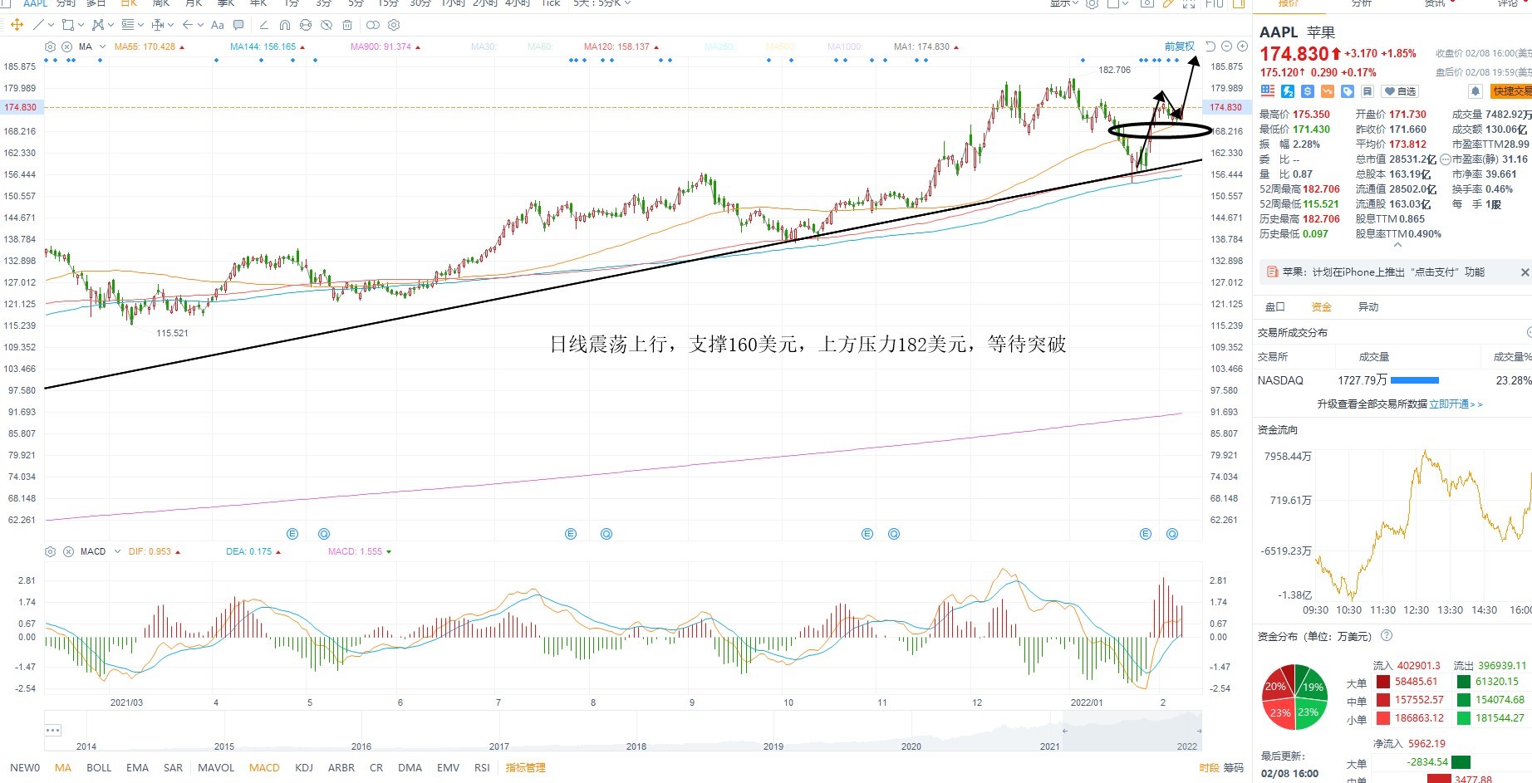Screen dimensions: 1532x783
Task: Select the BOLL indicator tab
Action: [99, 768]
